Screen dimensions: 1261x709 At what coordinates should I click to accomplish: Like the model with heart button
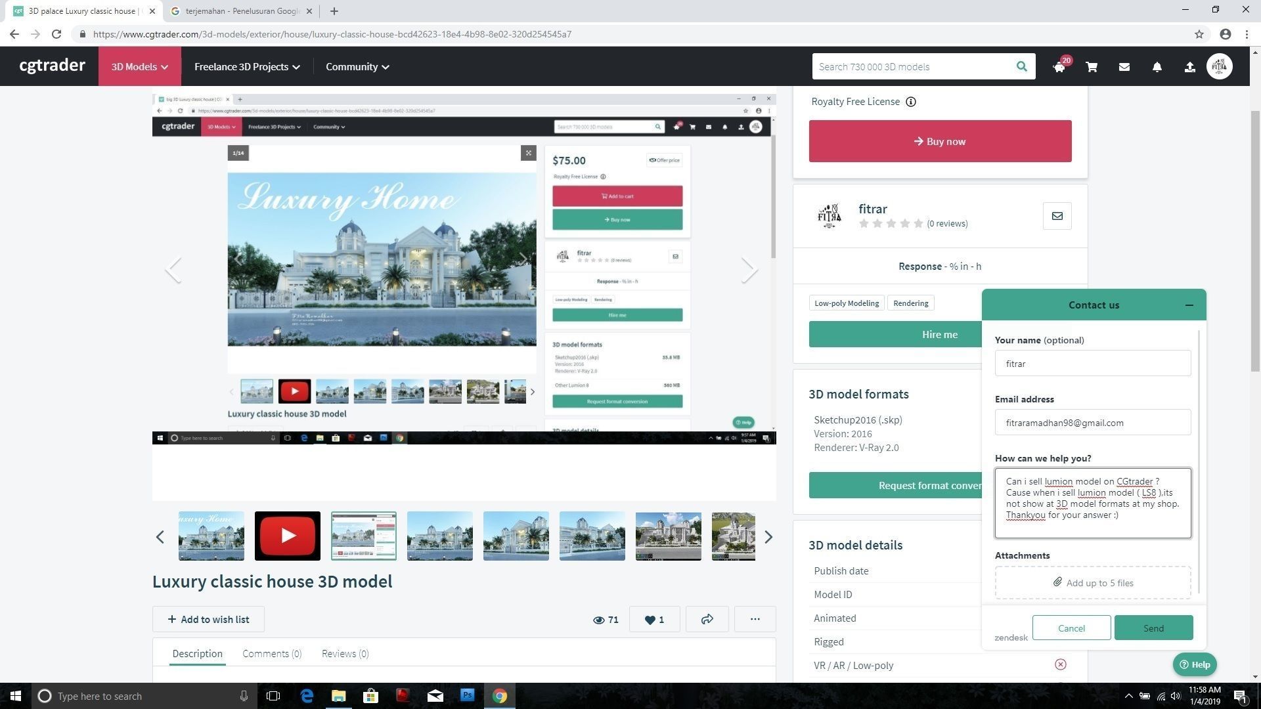654,619
